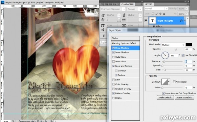
Task: Enable the Contour sub-option checkbox
Action: tap(116, 71)
